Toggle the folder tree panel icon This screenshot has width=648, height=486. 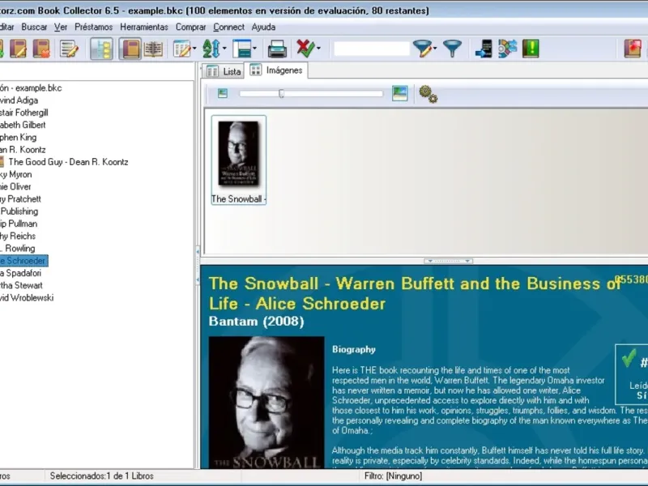101,49
